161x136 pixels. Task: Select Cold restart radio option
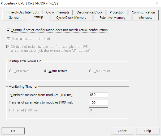90,71
